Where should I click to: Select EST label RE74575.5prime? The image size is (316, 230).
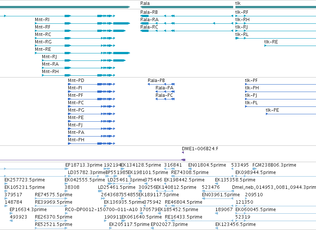(x=53, y=195)
